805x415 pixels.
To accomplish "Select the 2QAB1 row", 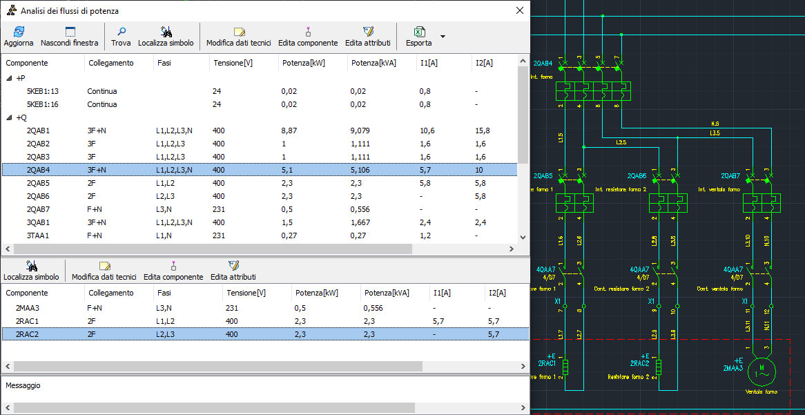I will pos(39,131).
